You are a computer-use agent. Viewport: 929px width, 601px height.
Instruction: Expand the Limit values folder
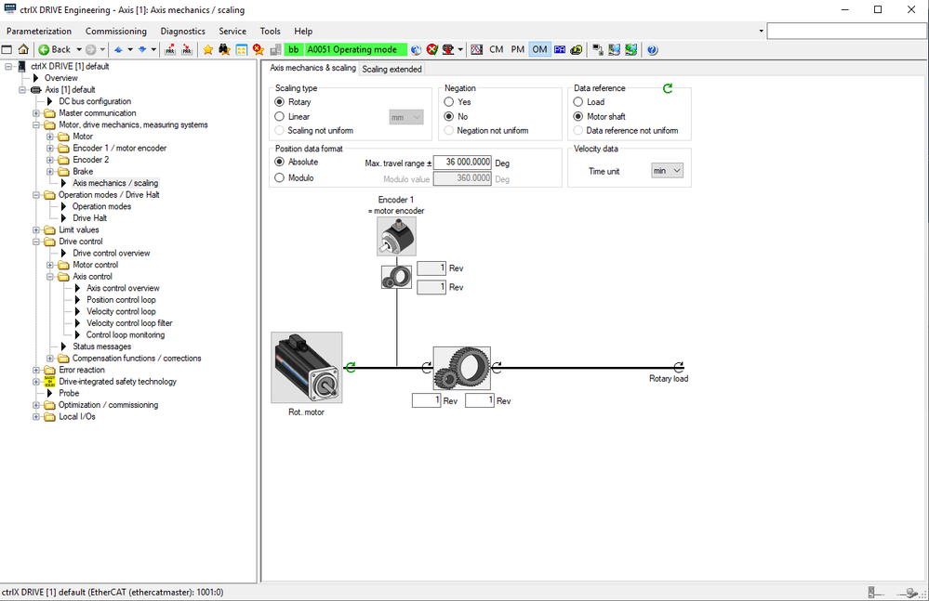(x=36, y=230)
